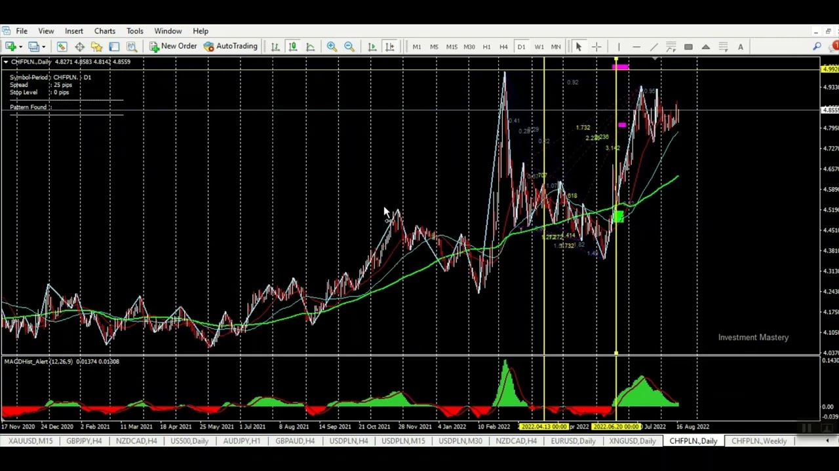This screenshot has width=839, height=471.
Task: Switch to the XAUUSD,M15 chart tab
Action: click(30, 441)
